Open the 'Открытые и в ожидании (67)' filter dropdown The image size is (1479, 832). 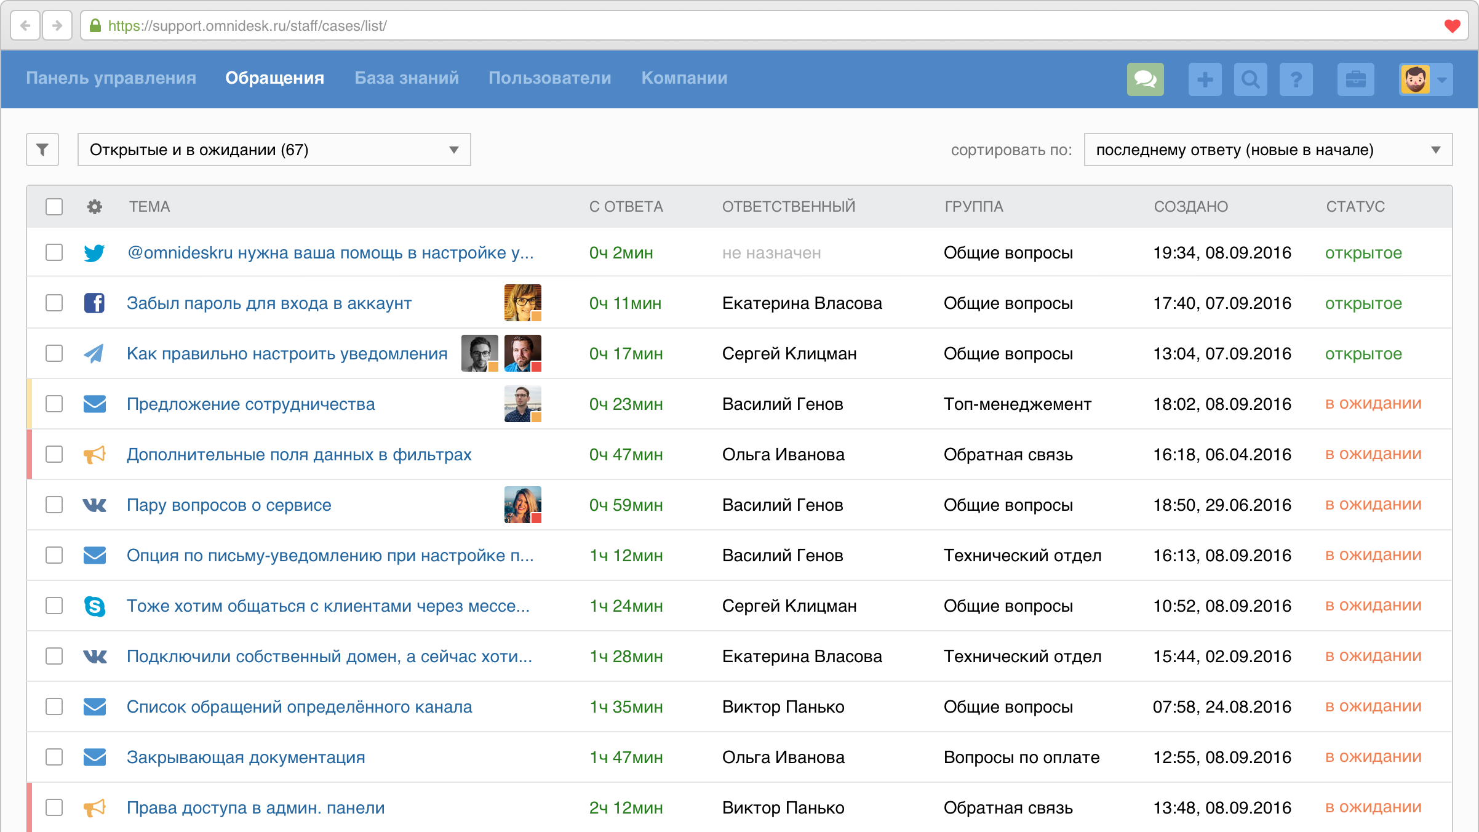pos(274,150)
